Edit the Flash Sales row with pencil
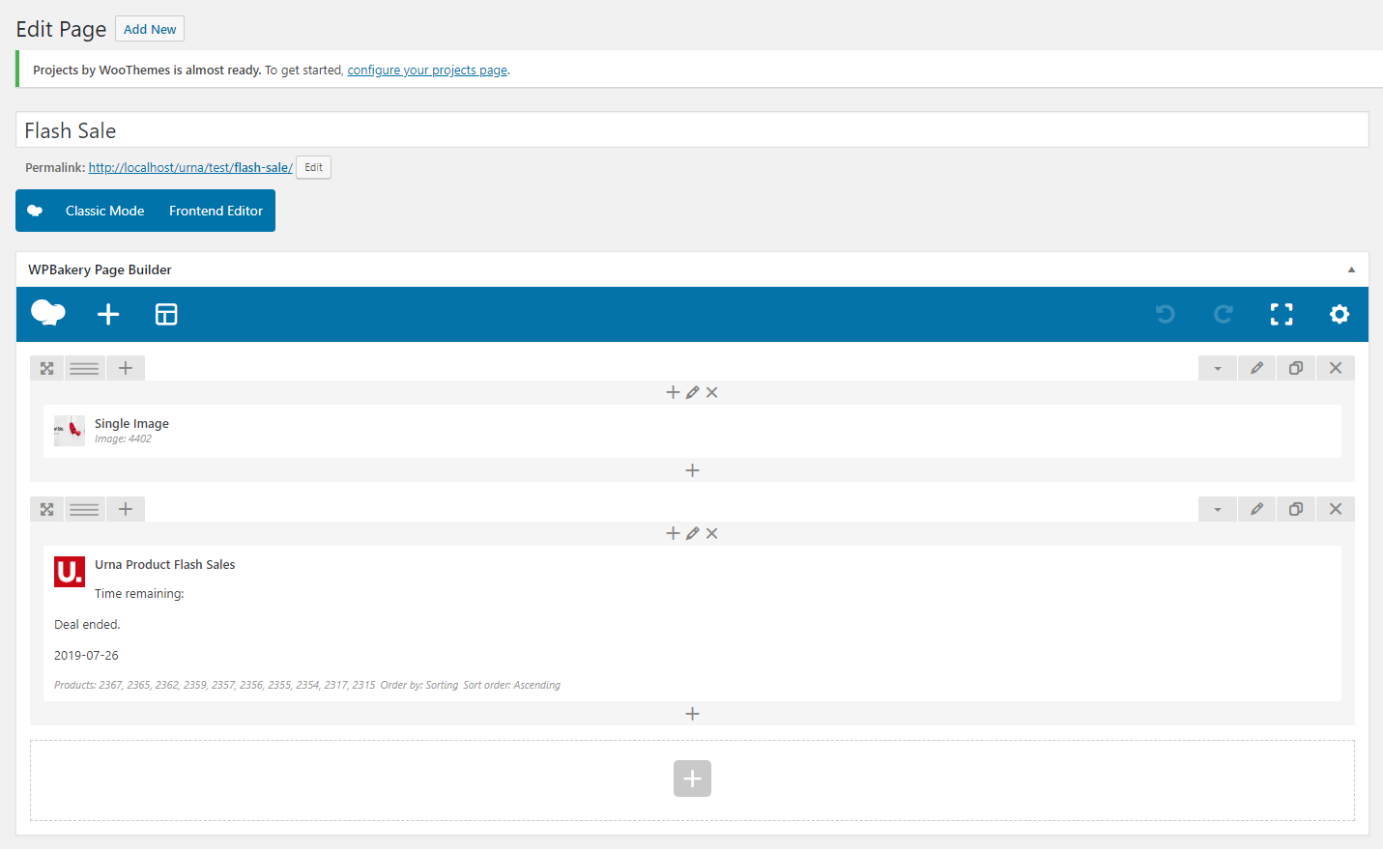 (x=1256, y=509)
